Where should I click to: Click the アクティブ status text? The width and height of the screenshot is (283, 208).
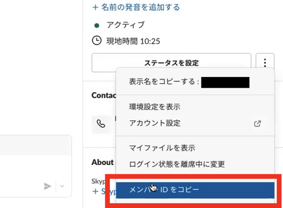click(x=126, y=25)
